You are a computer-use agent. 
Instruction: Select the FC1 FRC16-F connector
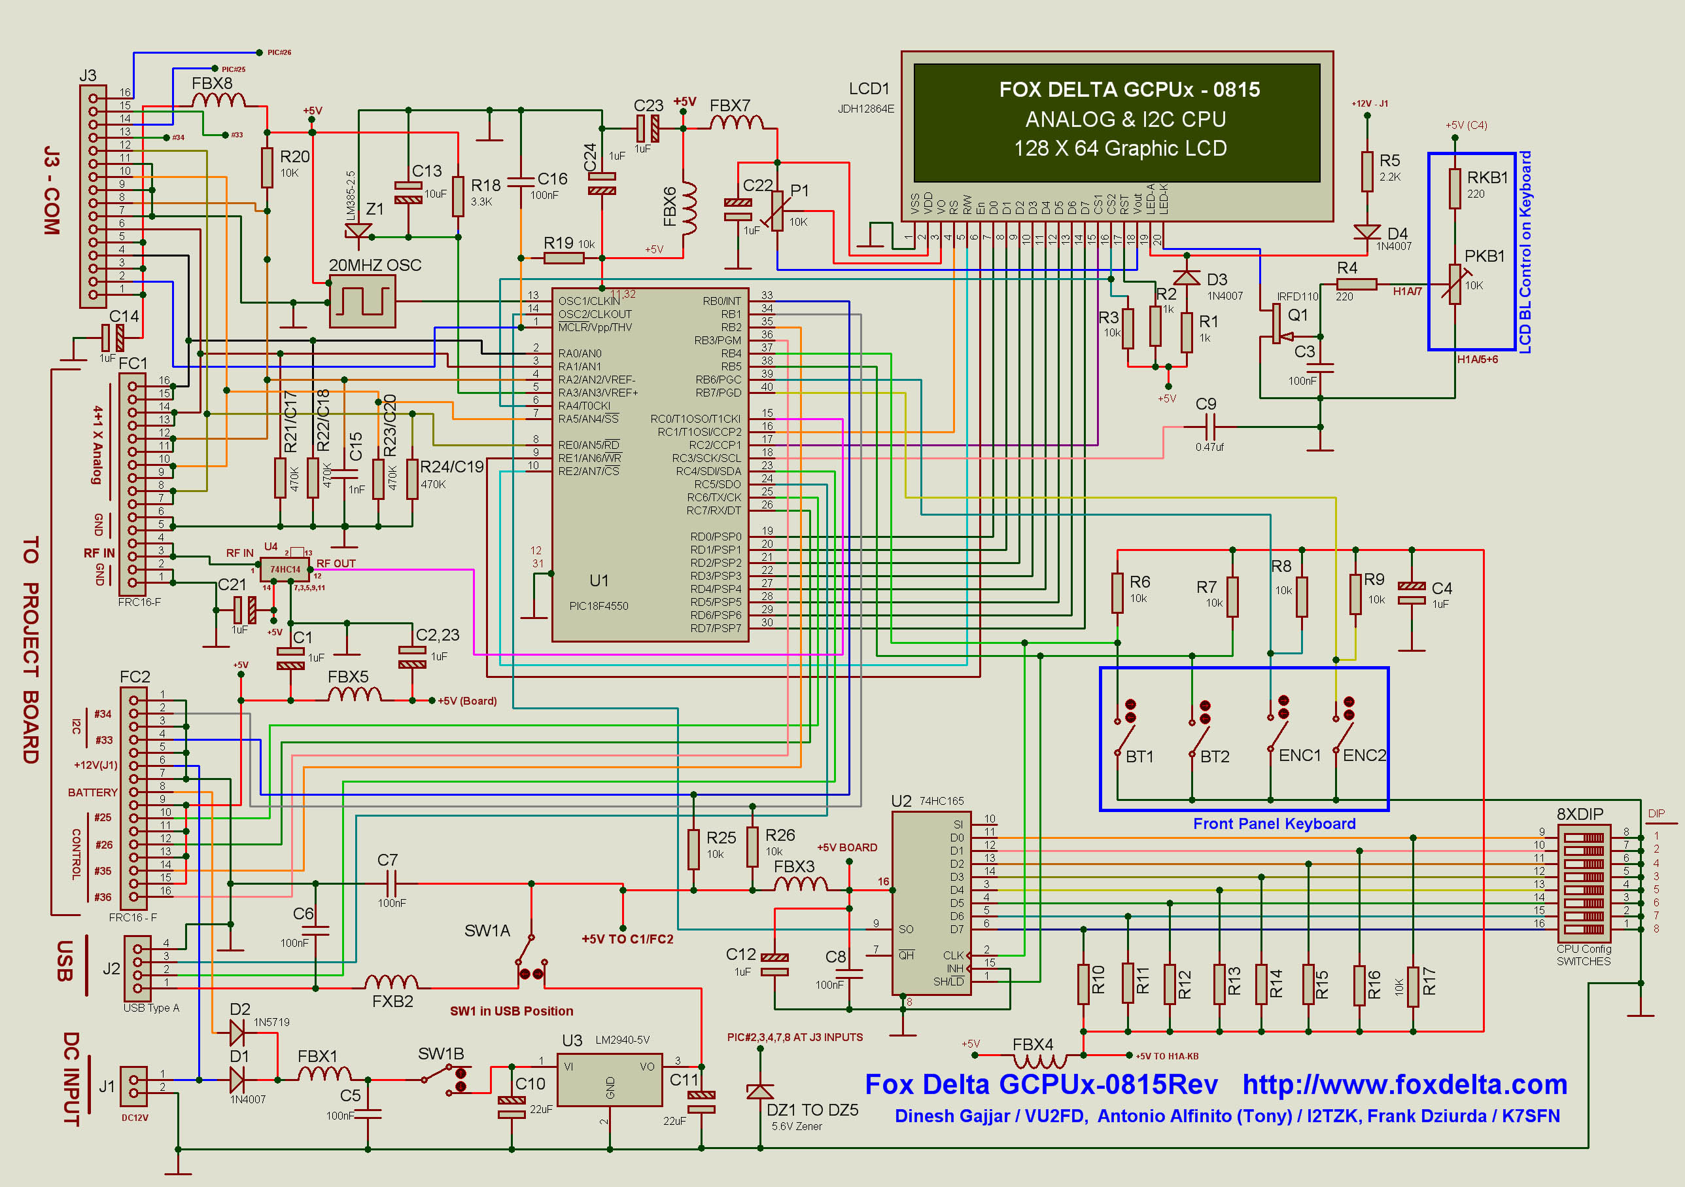[132, 484]
